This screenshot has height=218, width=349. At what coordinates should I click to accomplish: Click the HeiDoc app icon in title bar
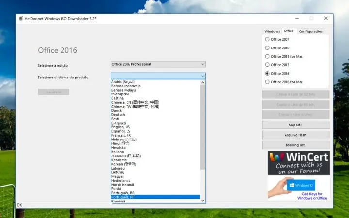click(x=21, y=19)
